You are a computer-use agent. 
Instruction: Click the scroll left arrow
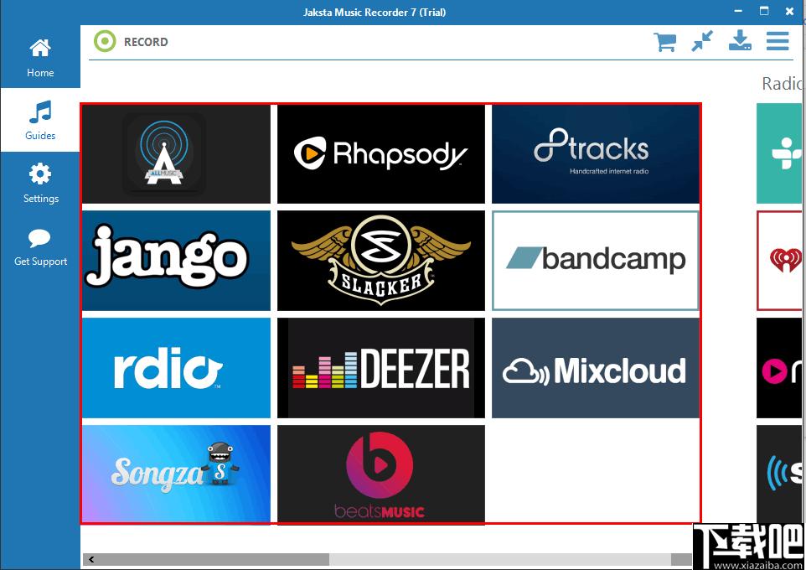(91, 559)
